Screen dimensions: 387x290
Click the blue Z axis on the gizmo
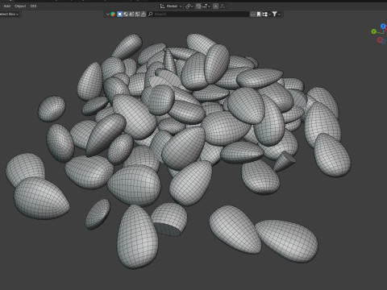coord(383,27)
